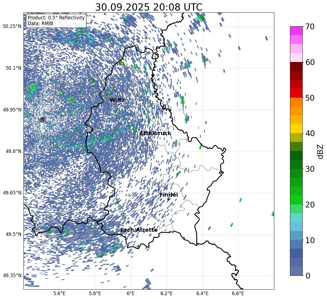Click the 6.2°E longitude label

[x=167, y=293]
